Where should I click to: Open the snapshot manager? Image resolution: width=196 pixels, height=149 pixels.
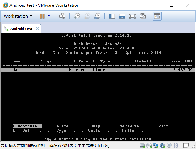coord(97,16)
